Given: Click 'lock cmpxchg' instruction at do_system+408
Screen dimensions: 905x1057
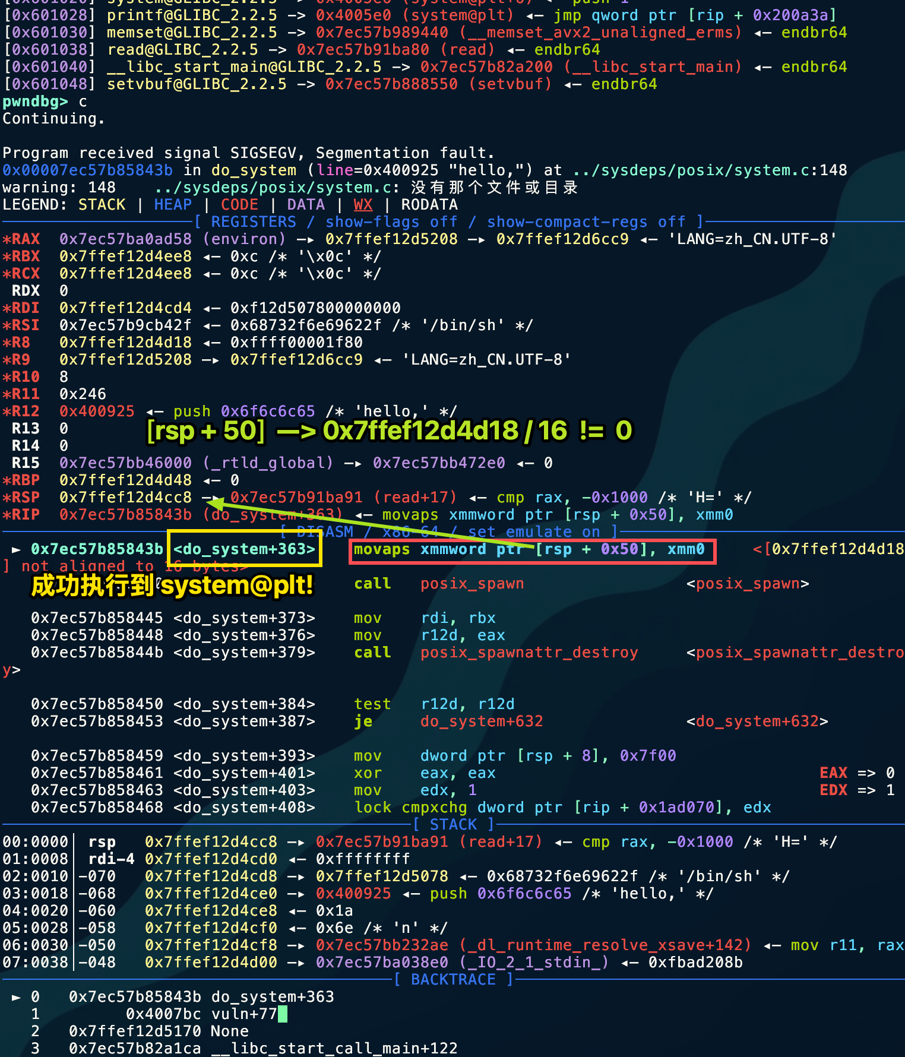Looking at the screenshot, I should 410,808.
